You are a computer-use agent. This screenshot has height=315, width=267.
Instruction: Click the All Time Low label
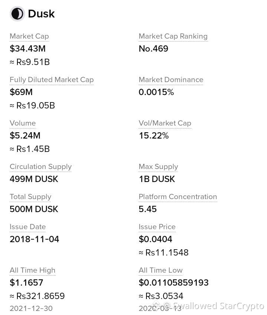[x=161, y=270]
